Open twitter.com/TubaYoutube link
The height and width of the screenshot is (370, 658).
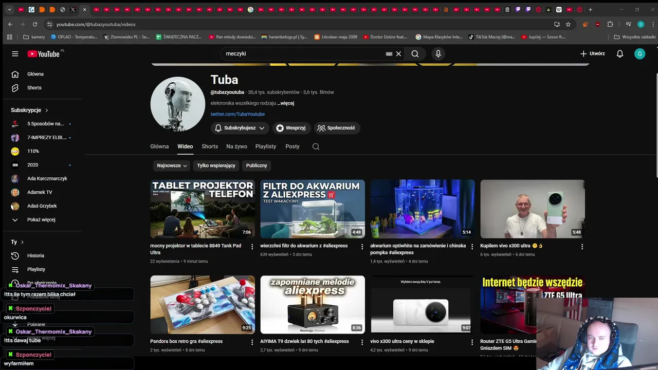click(x=237, y=114)
